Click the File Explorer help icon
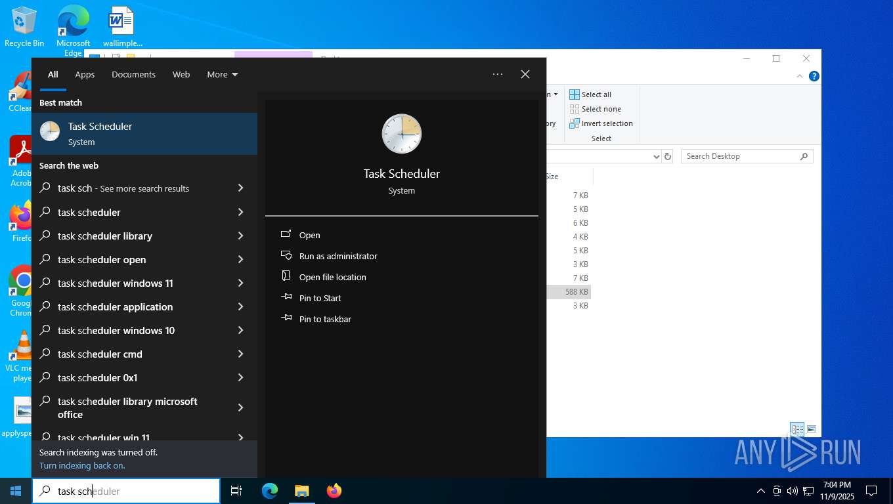Viewport: 893px width, 504px height. click(814, 76)
